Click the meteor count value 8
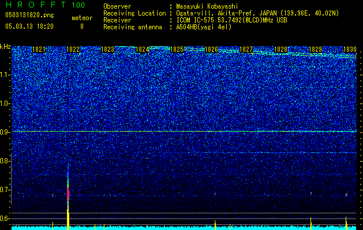 pyautogui.click(x=82, y=26)
